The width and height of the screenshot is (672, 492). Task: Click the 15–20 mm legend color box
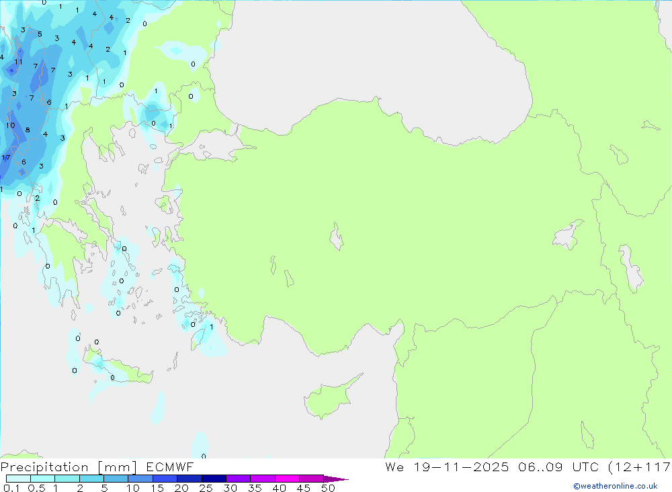point(165,479)
